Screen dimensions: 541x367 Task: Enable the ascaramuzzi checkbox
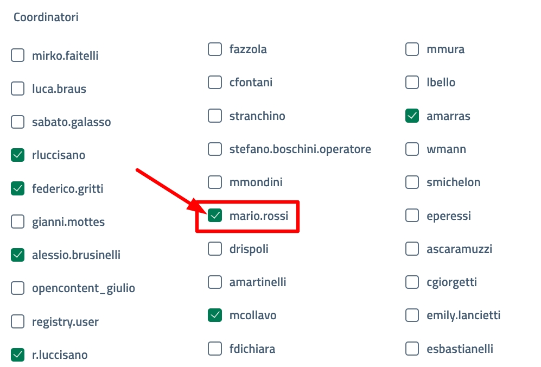click(412, 249)
